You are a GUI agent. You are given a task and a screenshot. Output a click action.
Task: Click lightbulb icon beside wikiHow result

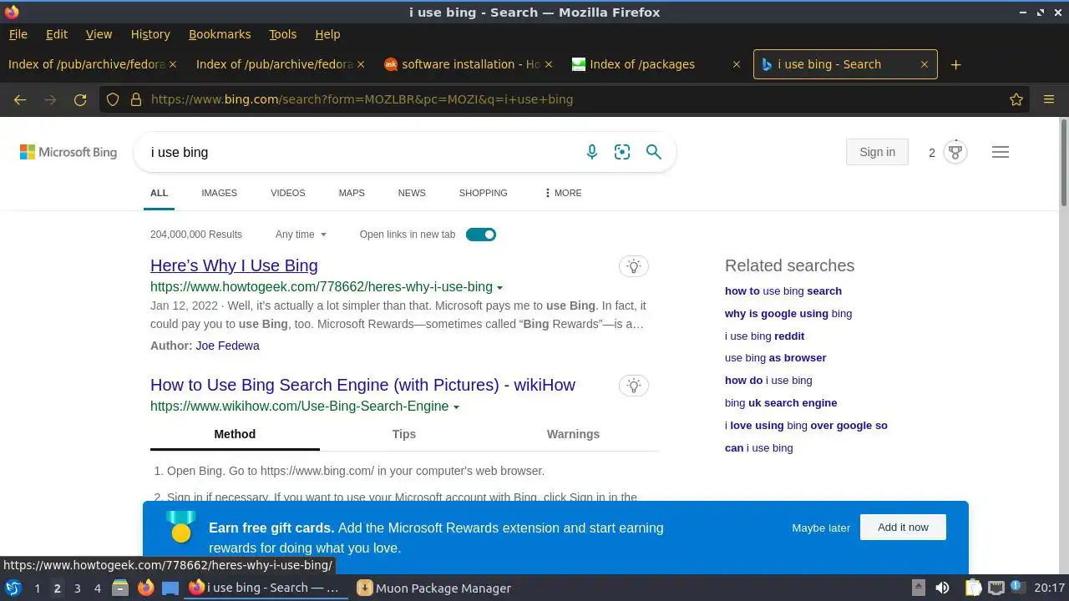coord(634,386)
